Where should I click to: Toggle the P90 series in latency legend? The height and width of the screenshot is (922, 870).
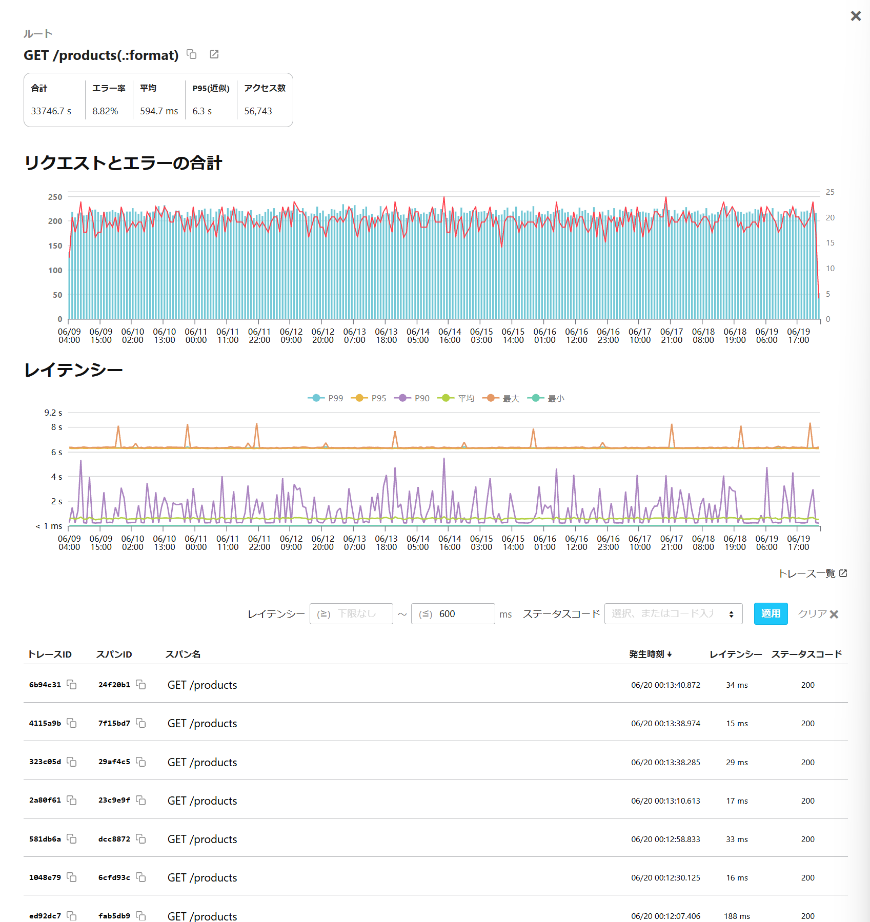(412, 398)
